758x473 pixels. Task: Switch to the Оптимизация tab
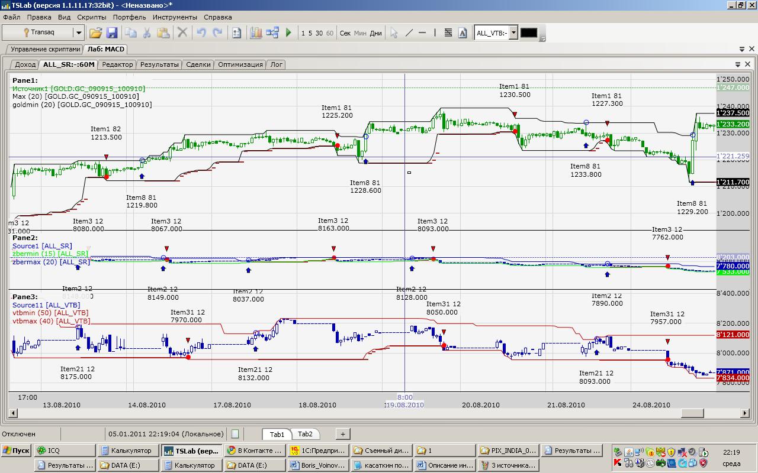[240, 64]
